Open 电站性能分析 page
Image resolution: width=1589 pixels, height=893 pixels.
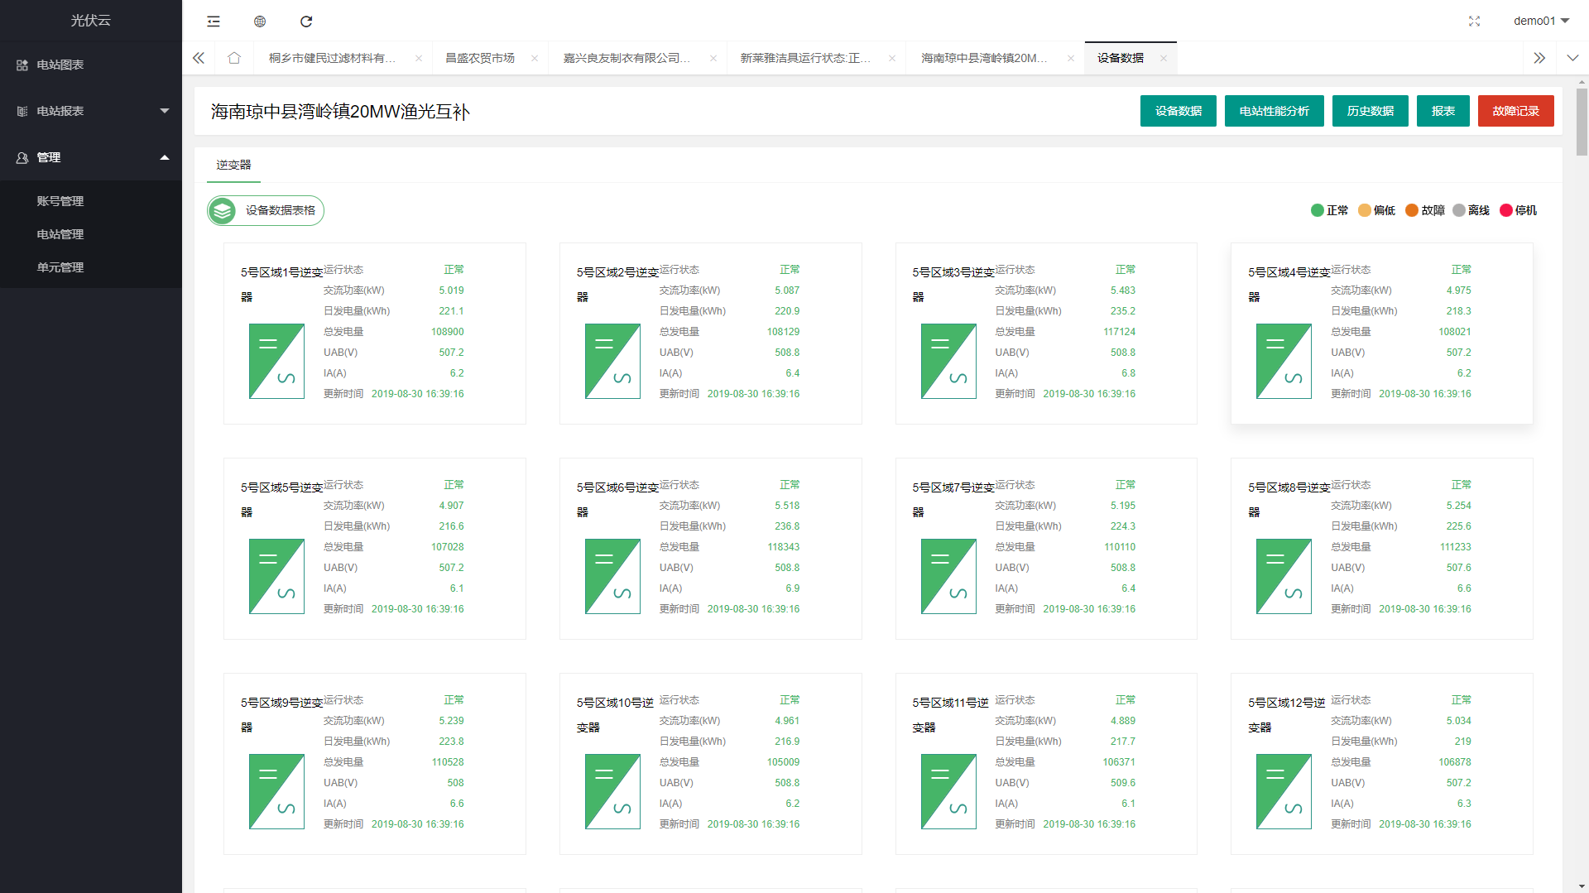1274,111
